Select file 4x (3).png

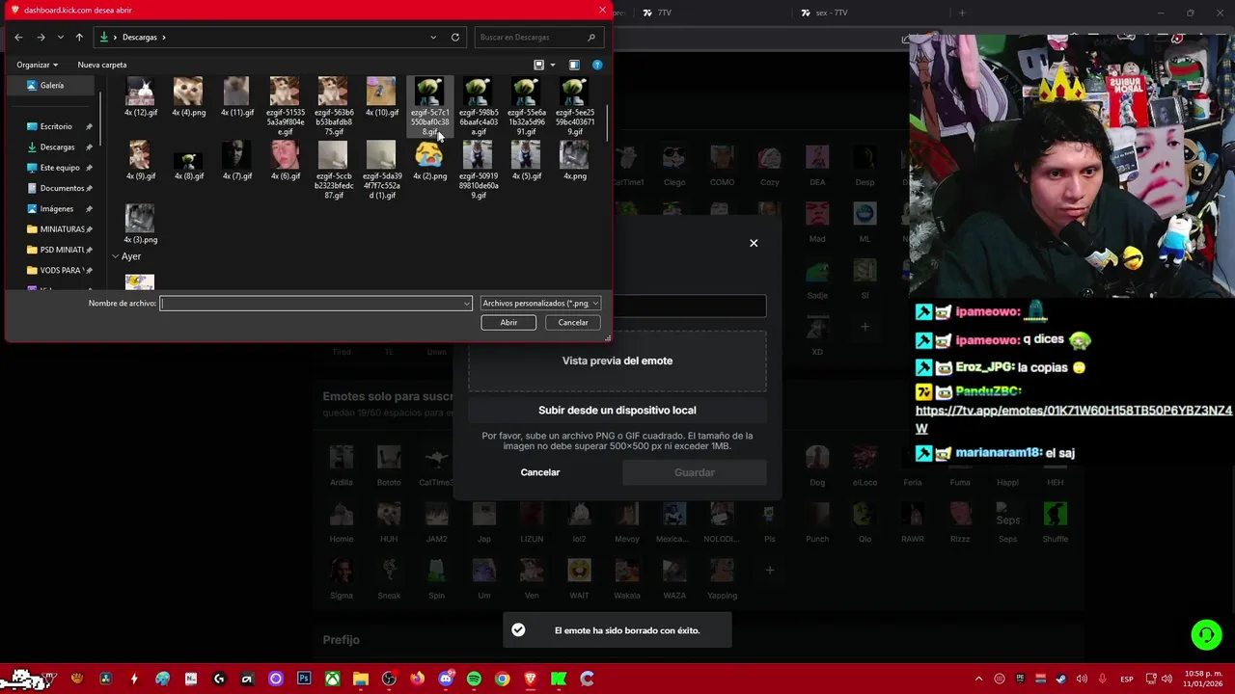(x=141, y=225)
